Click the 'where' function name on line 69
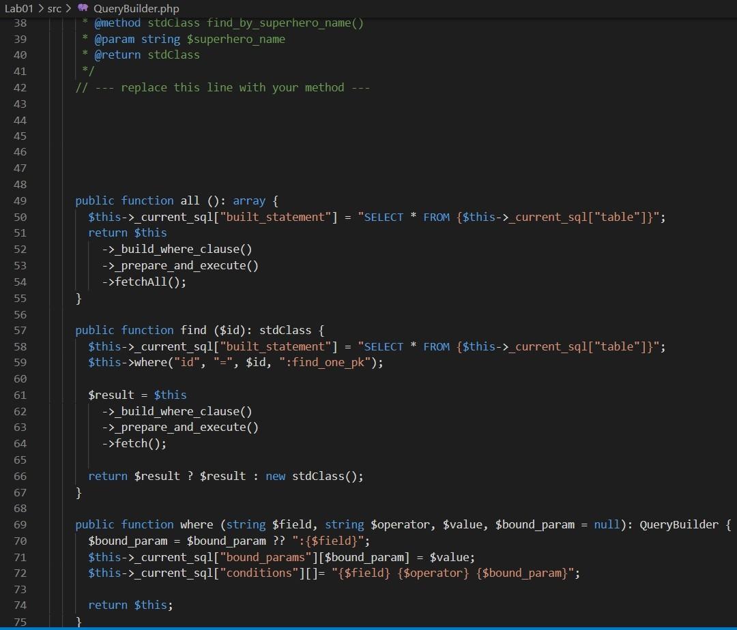The image size is (737, 630). [197, 525]
